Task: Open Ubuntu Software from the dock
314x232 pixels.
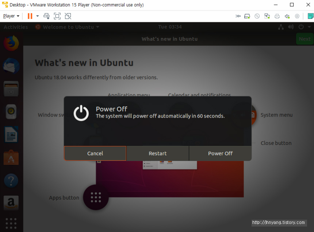Action: pos(11,157)
